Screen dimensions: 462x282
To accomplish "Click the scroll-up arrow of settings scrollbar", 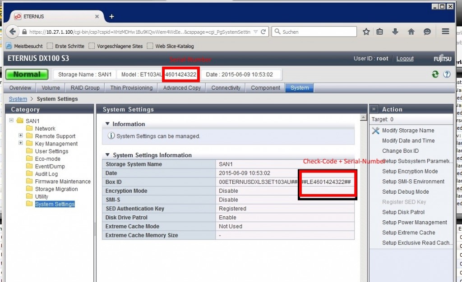I will click(363, 118).
